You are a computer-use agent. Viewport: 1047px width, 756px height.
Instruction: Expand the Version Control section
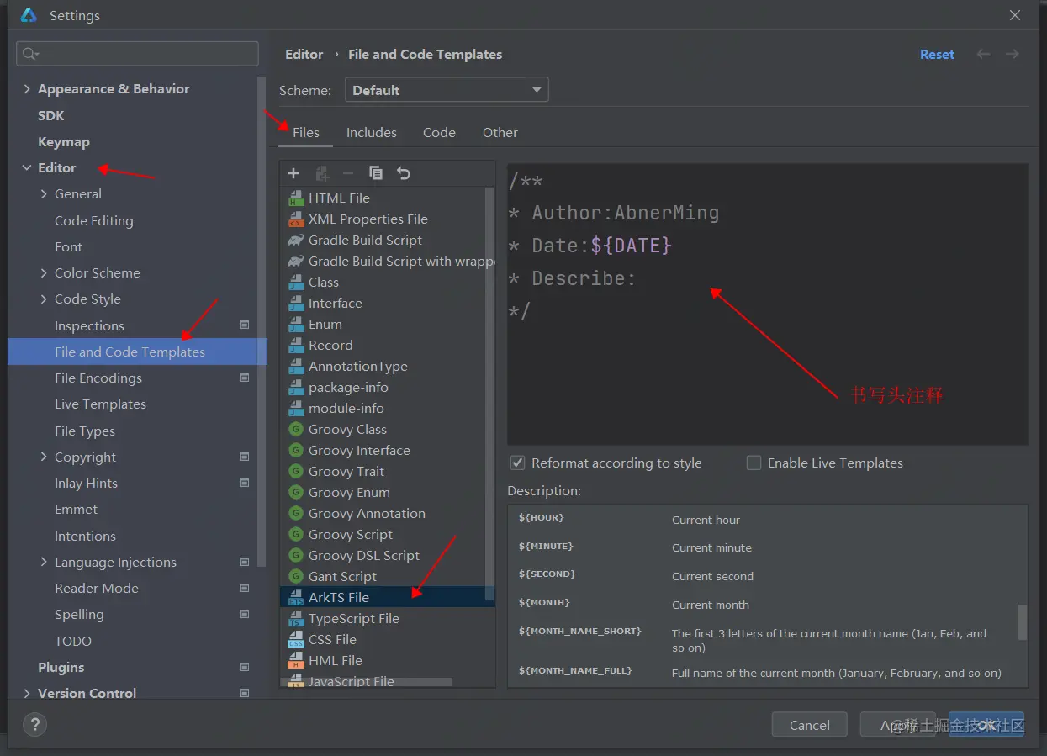click(28, 694)
